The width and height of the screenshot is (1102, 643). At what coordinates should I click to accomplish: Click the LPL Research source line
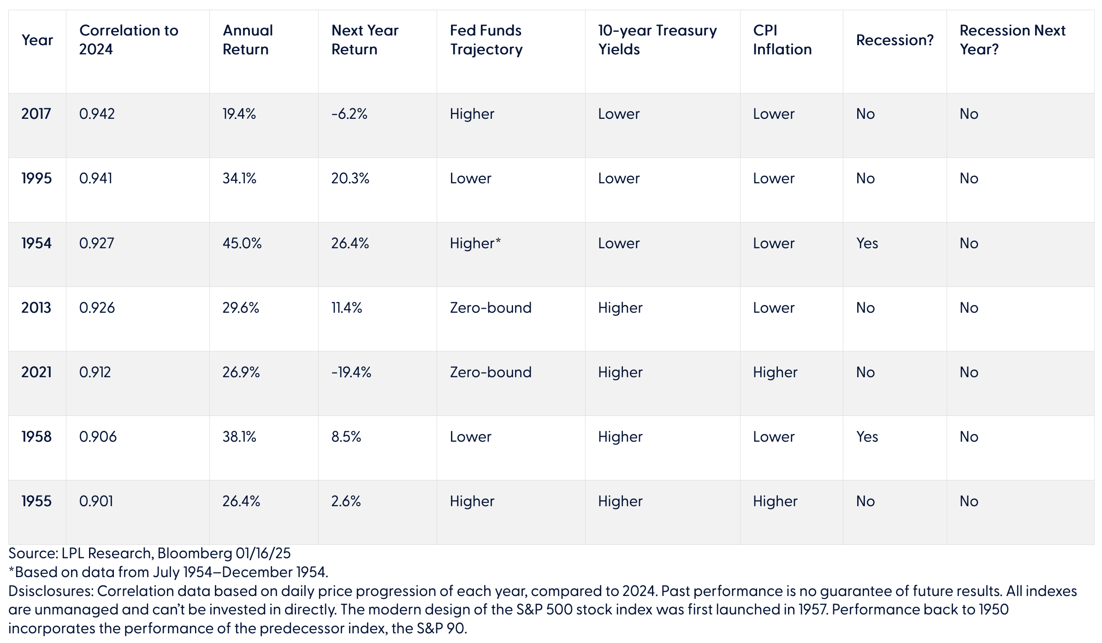coord(149,553)
